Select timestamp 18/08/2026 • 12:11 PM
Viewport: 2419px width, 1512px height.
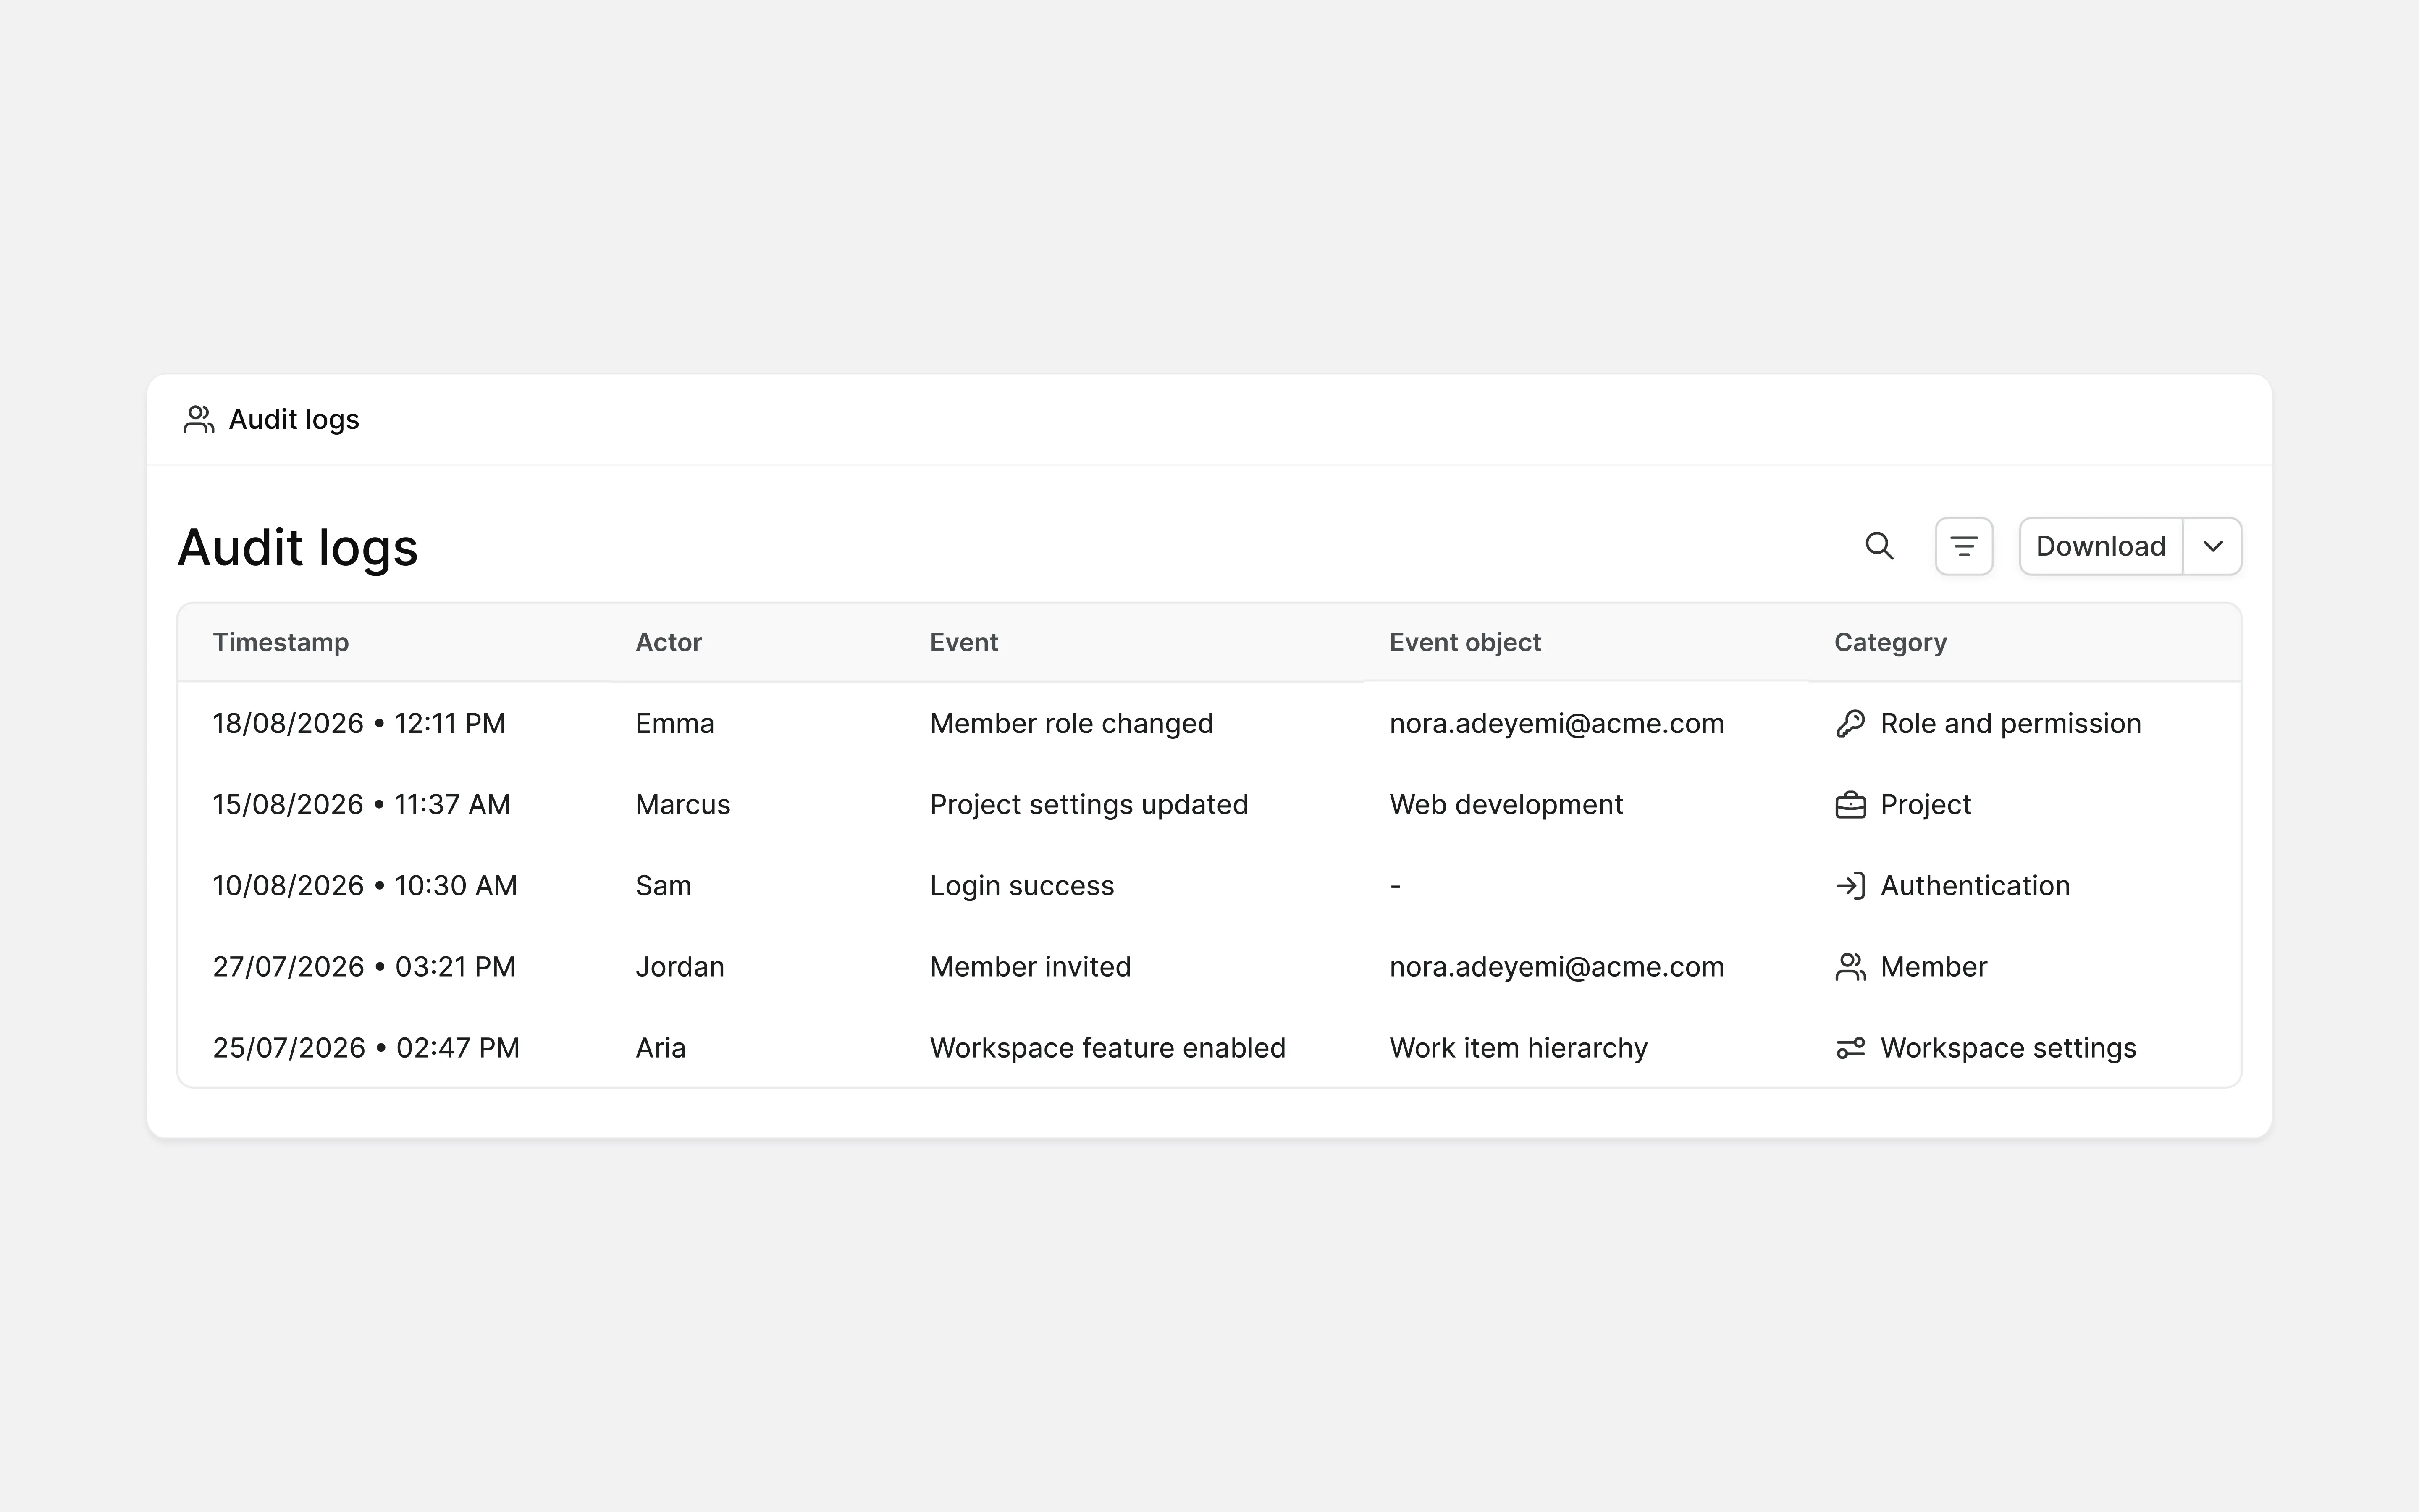click(x=360, y=723)
